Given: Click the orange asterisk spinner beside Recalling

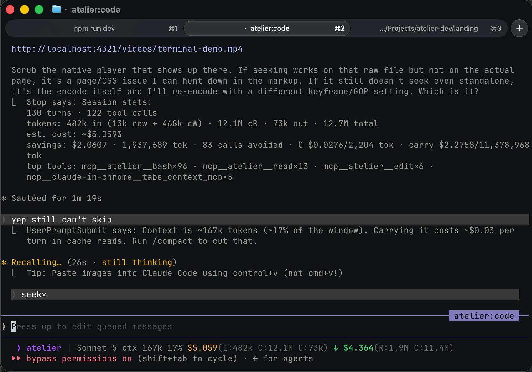Looking at the screenshot, I should point(4,262).
